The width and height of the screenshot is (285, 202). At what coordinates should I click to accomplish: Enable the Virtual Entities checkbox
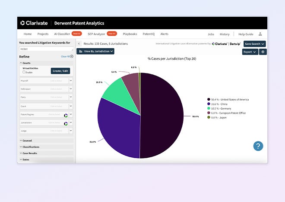coord(24,72)
